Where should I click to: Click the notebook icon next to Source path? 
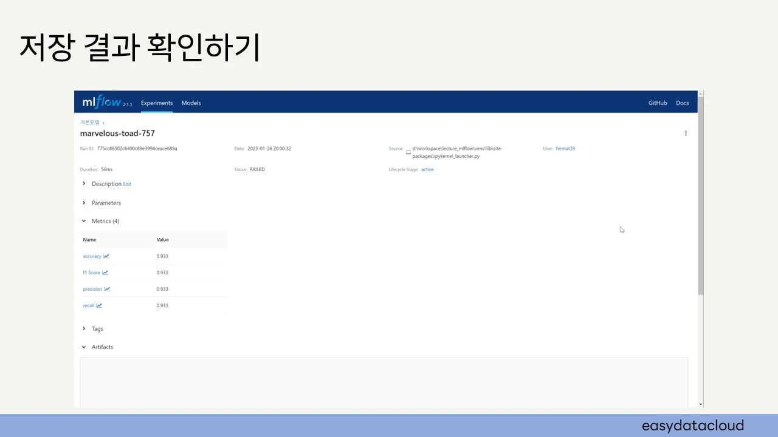tap(408, 152)
